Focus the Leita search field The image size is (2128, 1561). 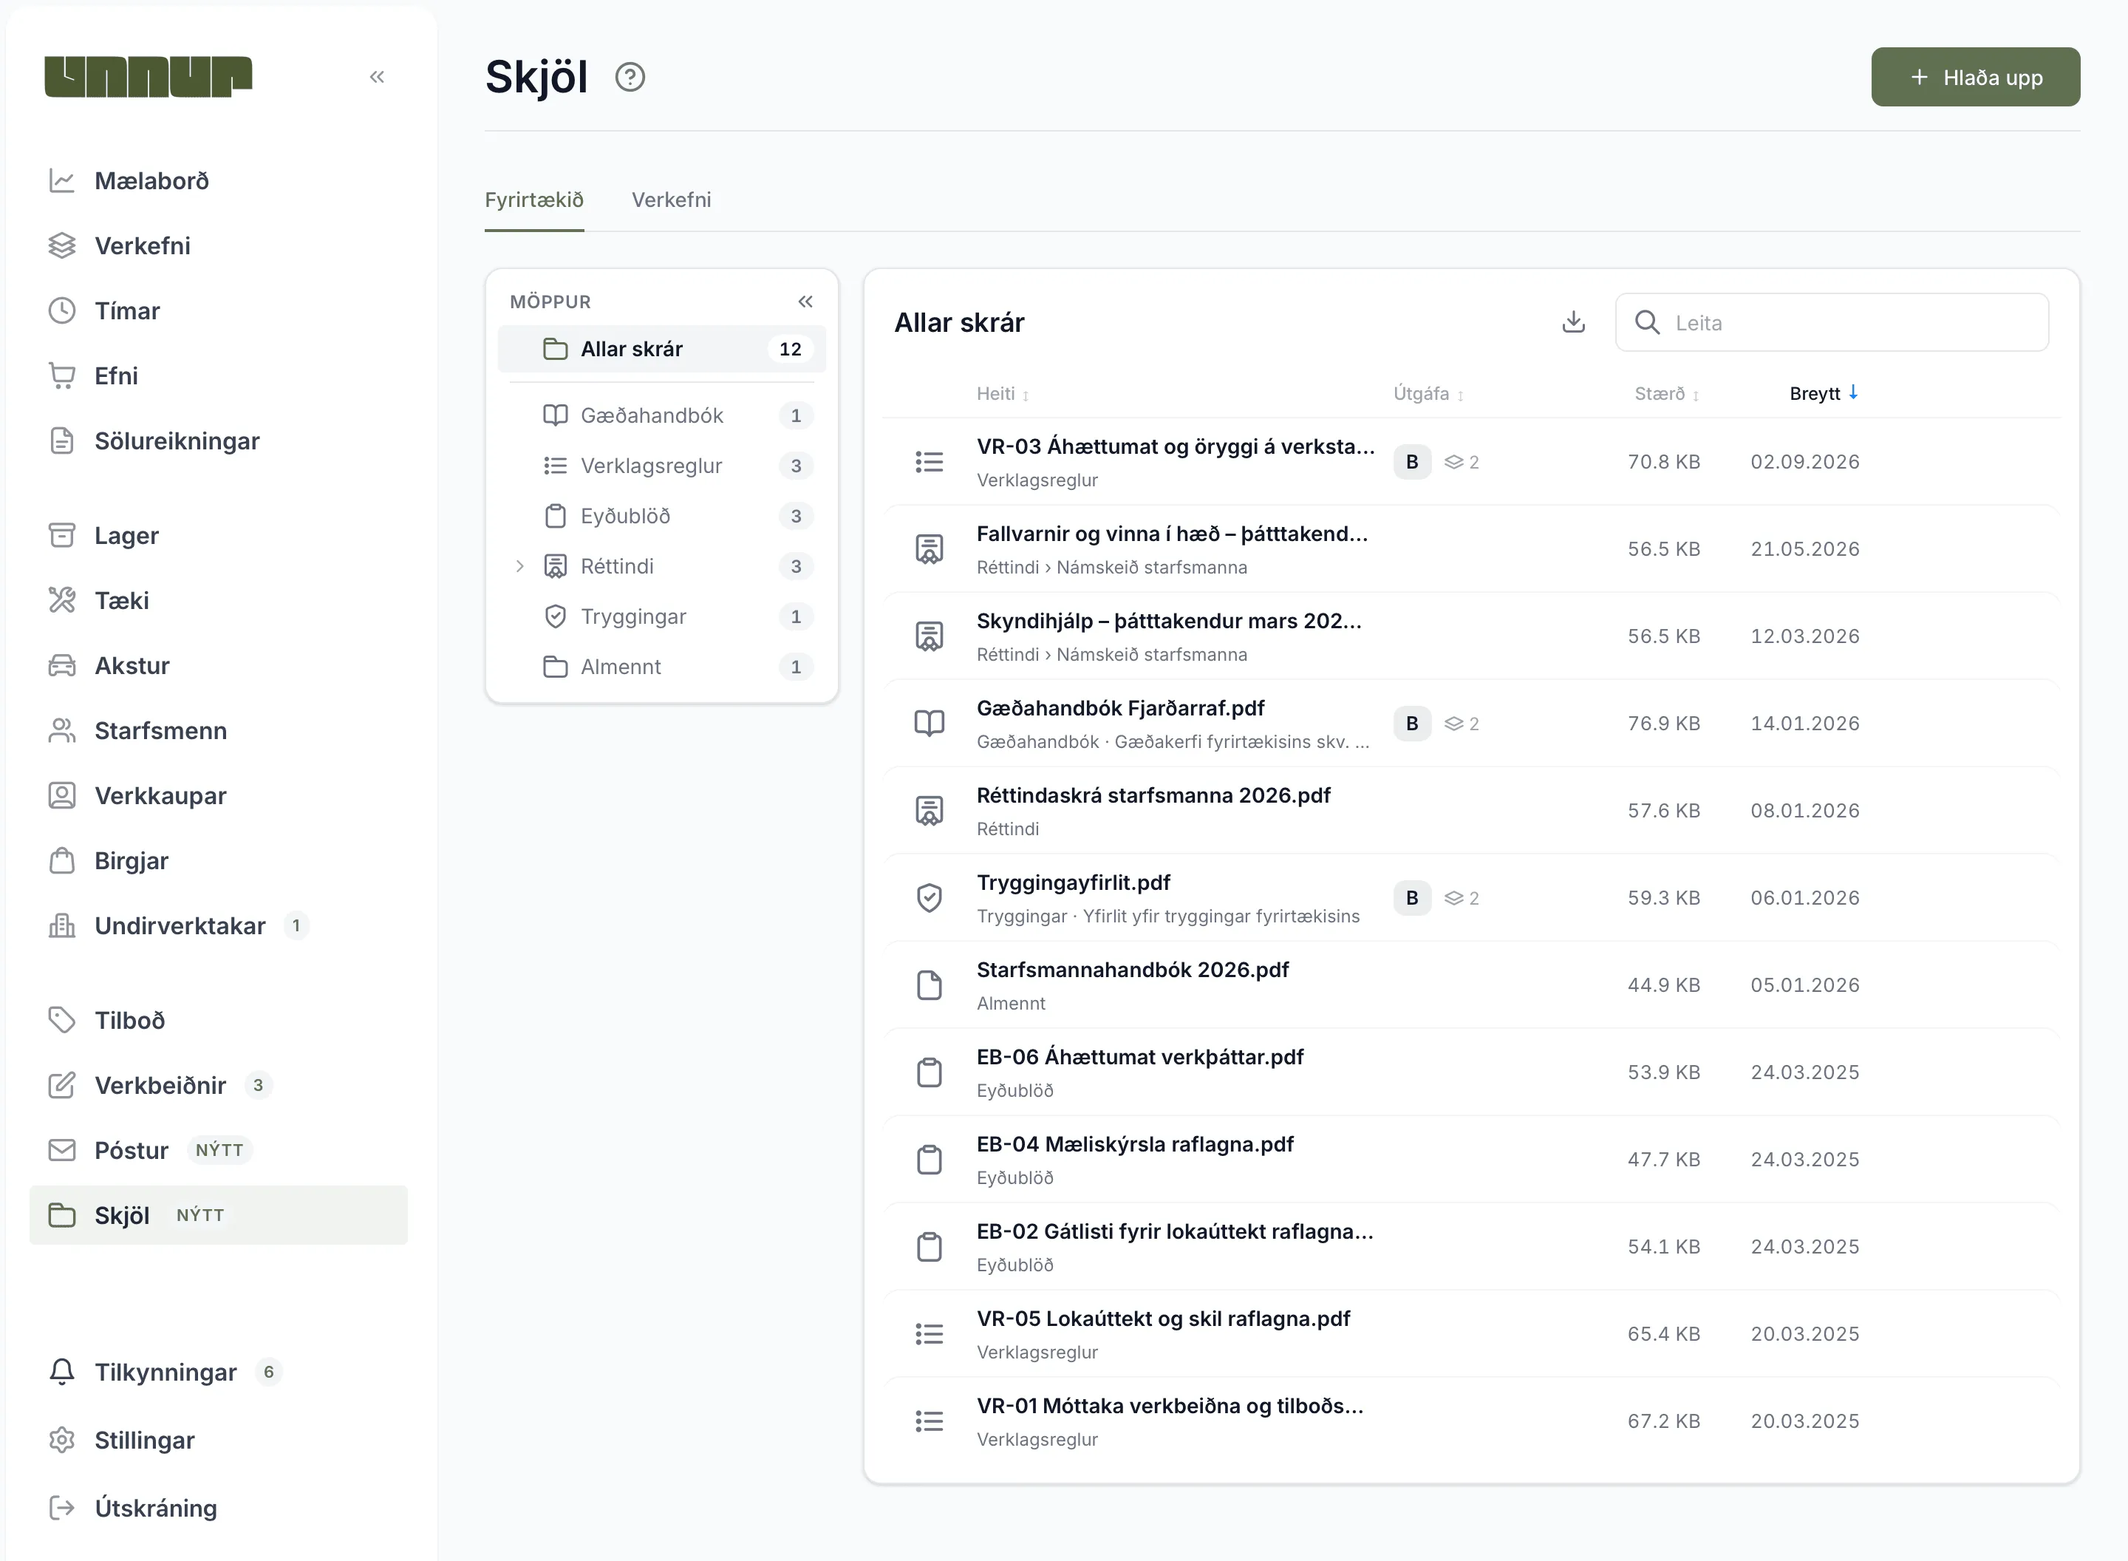point(1832,322)
